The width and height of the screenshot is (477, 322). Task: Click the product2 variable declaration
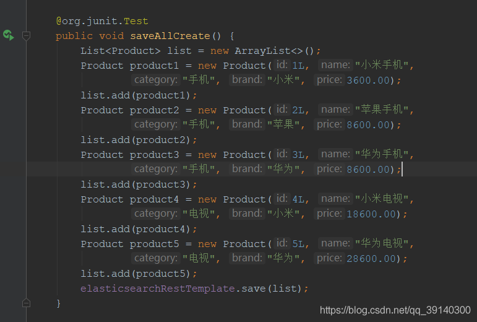coord(154,110)
